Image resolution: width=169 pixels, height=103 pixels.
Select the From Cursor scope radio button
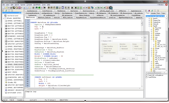[133, 49]
